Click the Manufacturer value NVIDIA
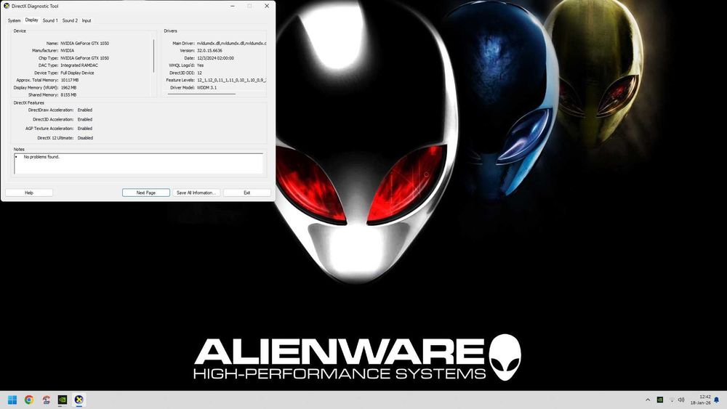The width and height of the screenshot is (727, 409). [67, 50]
